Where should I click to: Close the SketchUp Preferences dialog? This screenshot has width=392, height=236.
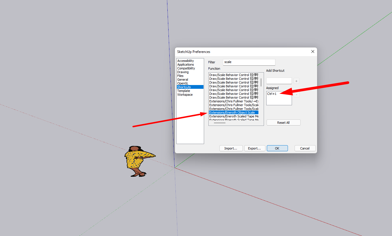[313, 51]
